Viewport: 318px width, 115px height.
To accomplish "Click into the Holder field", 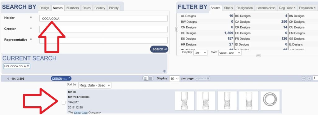I will [x=103, y=18].
